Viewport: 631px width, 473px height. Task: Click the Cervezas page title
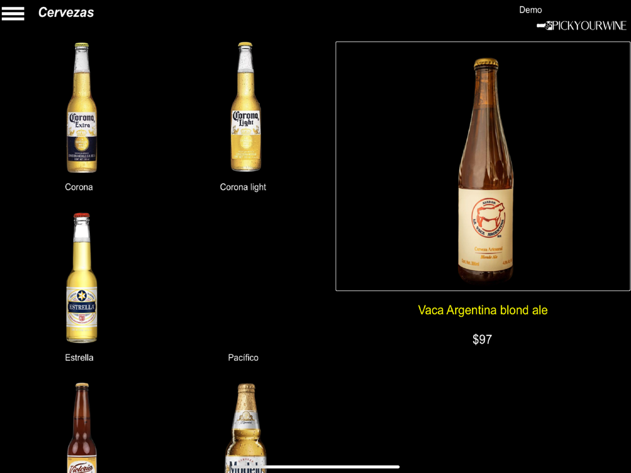click(66, 13)
